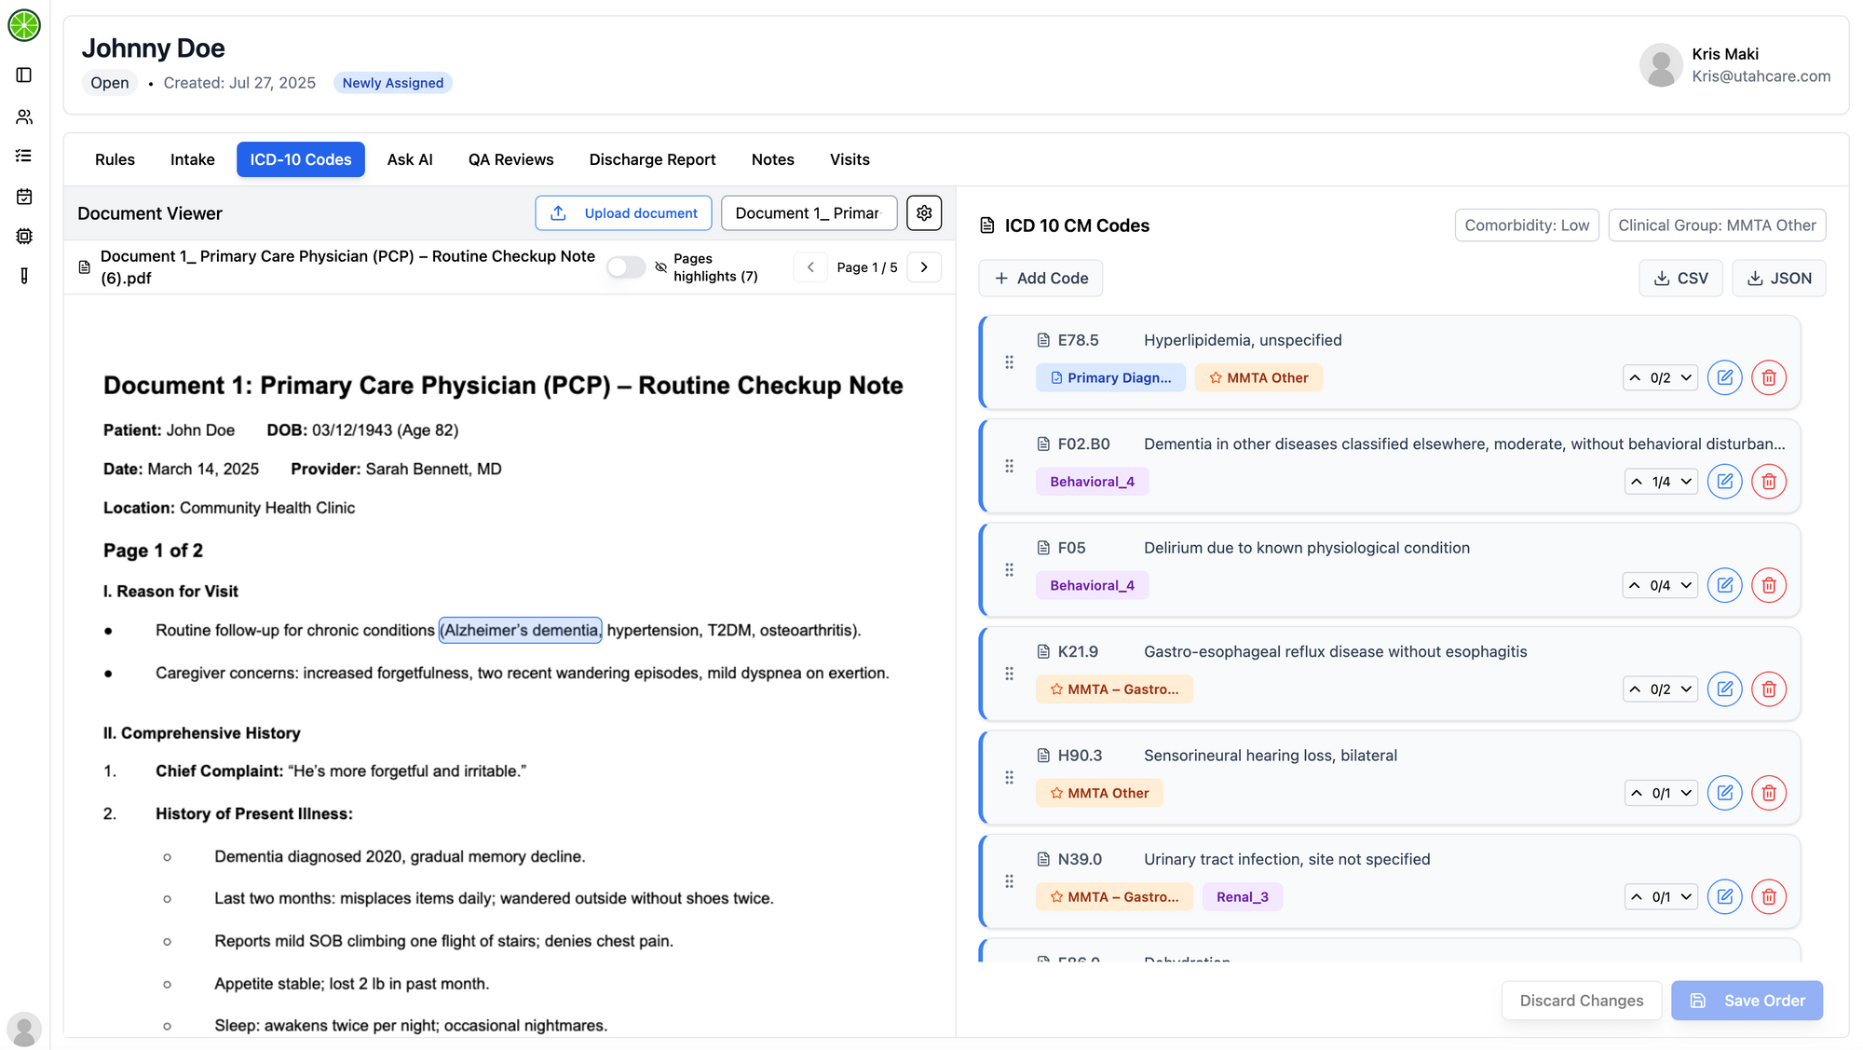Viewport: 1863px width, 1050px height.
Task: Open the patients list sidebar icon
Action: pyautogui.click(x=24, y=116)
